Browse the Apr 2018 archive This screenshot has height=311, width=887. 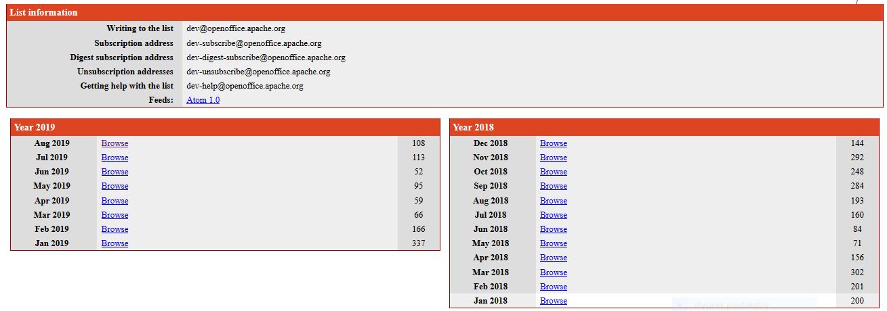pyautogui.click(x=554, y=258)
